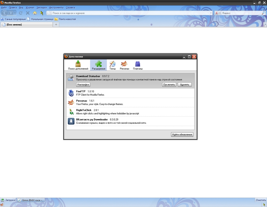Switch to the Темы themes section
This screenshot has height=207, width=267.
(112, 65)
